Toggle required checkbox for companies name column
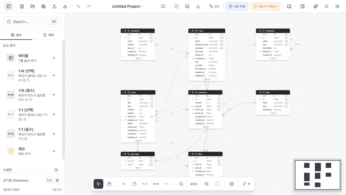 click(x=151, y=41)
